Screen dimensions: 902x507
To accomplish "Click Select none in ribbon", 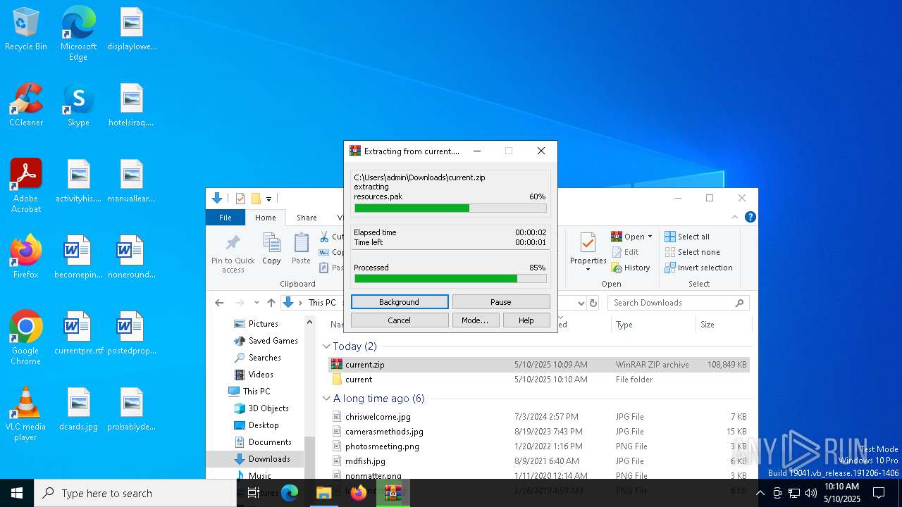I will point(693,252).
